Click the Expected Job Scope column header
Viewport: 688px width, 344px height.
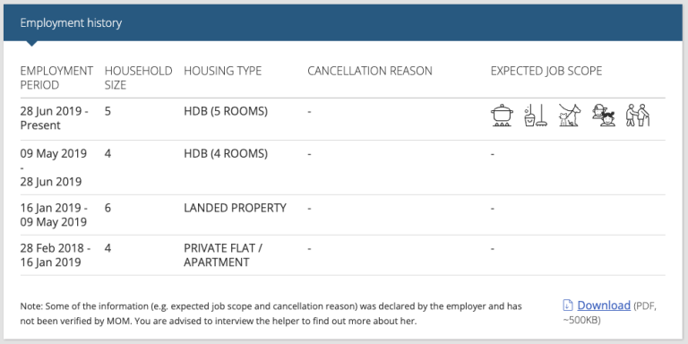click(546, 71)
